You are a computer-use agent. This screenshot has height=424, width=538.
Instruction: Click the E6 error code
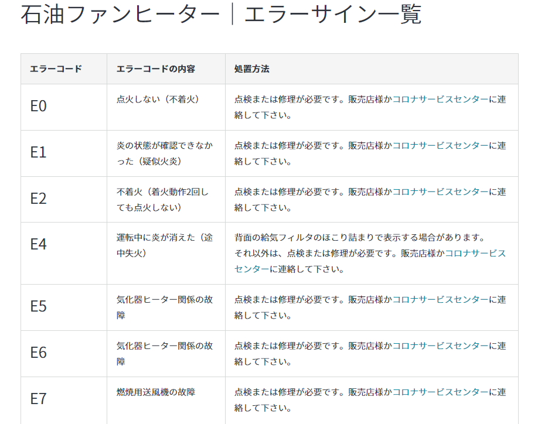[38, 353]
